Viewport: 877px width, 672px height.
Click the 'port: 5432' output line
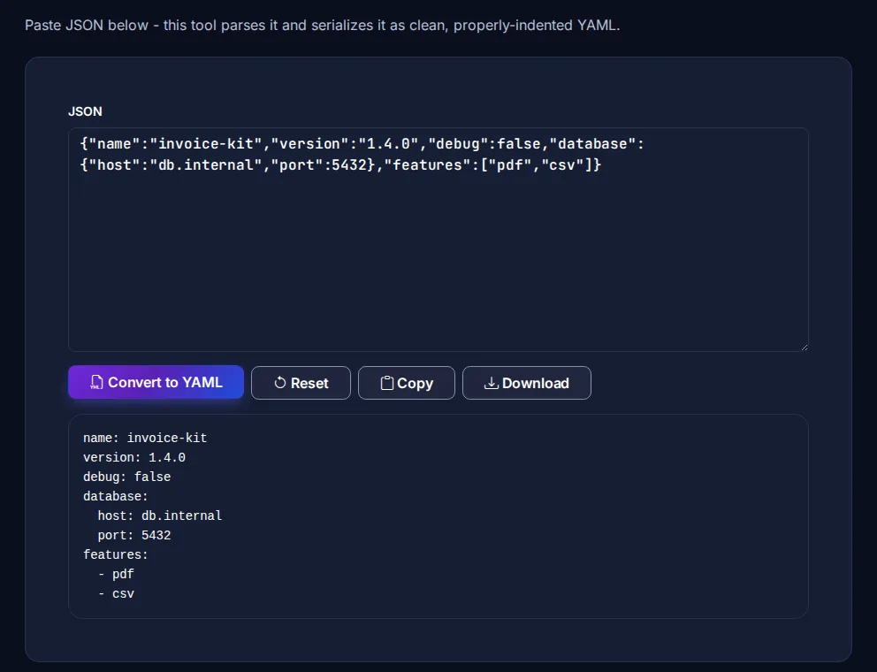point(134,536)
